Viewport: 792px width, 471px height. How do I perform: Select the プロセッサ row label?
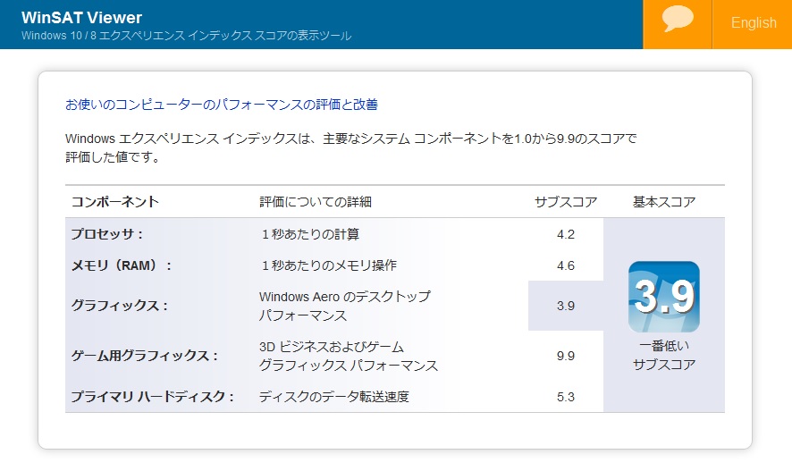point(107,234)
